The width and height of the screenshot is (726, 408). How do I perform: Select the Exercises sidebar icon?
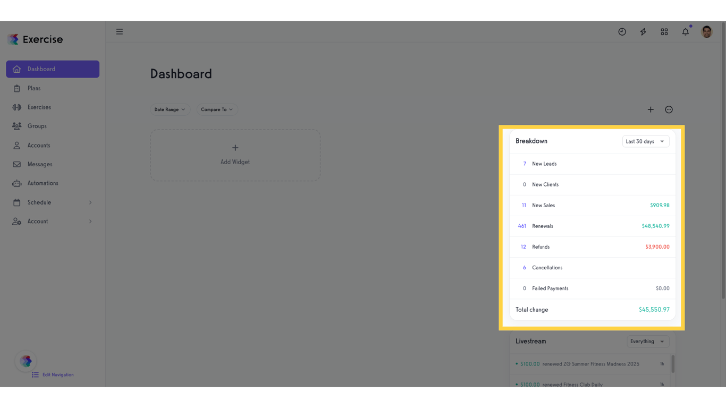(x=18, y=107)
